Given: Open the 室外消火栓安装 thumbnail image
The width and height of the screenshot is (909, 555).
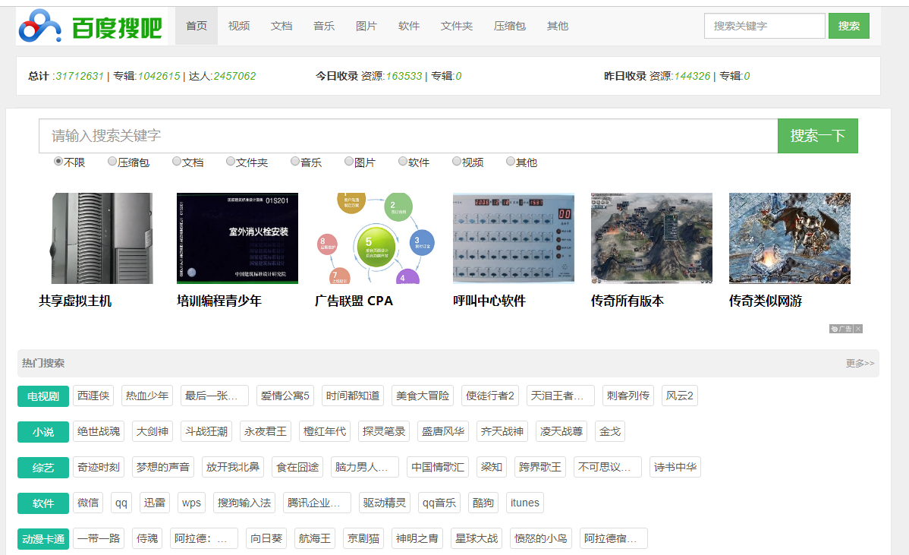Looking at the screenshot, I should [237, 238].
